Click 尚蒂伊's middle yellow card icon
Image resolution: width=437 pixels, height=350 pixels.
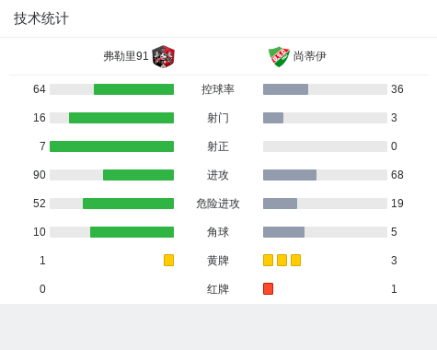click(282, 260)
